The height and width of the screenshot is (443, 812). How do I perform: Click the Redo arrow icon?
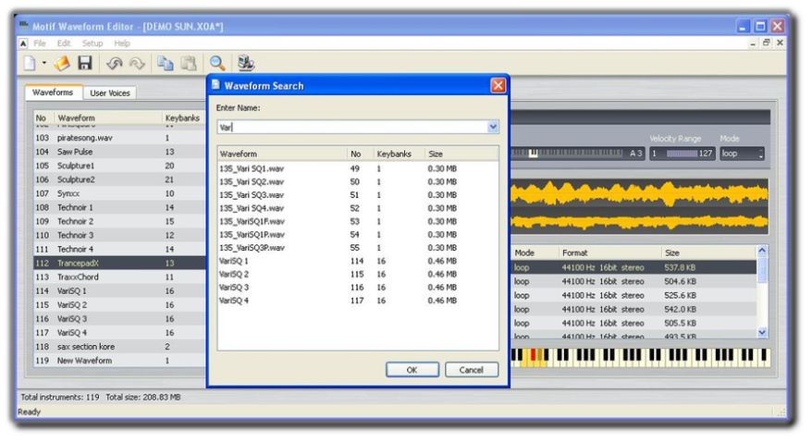(x=137, y=63)
